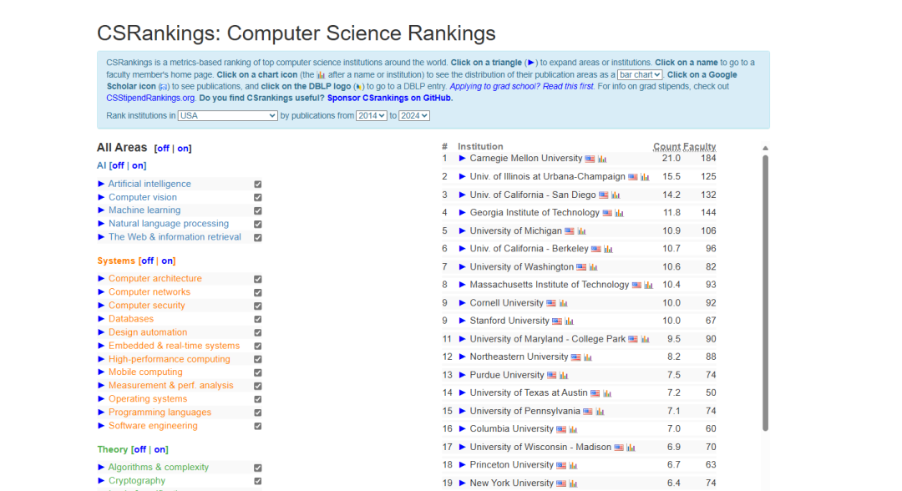
Task: Show chart icon for University of Michigan
Action: pos(581,231)
